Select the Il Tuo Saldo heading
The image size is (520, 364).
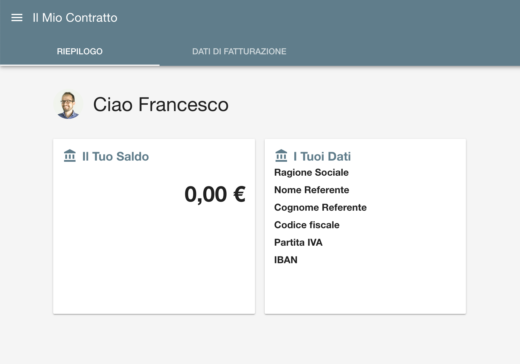coord(115,156)
